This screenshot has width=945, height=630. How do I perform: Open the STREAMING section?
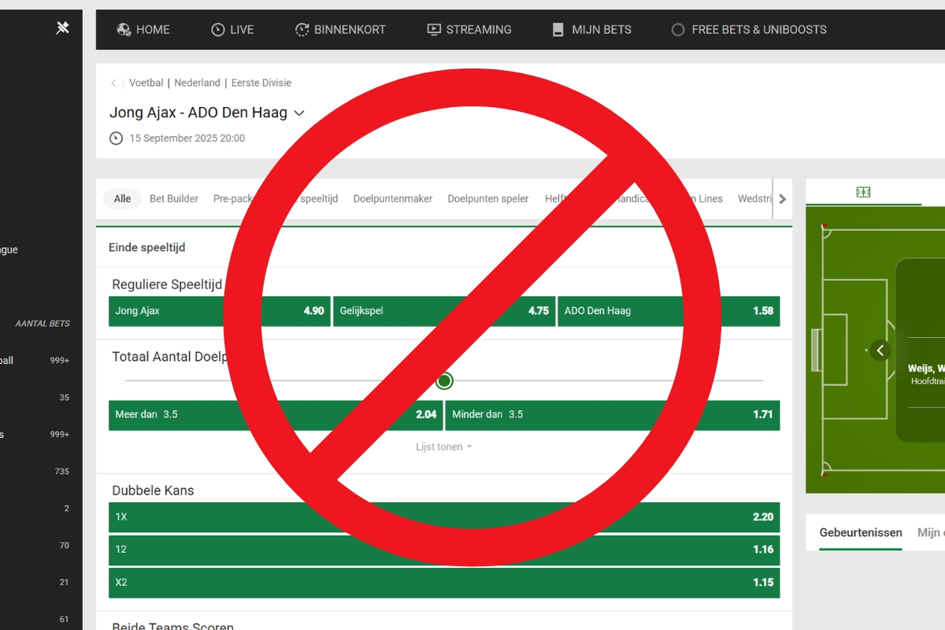469,29
